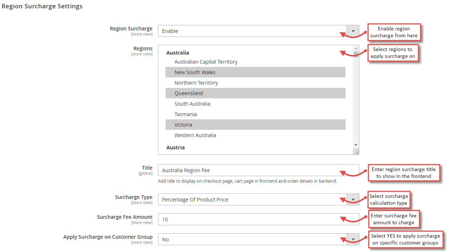Image resolution: width=451 pixels, height=251 pixels.
Task: Select Australian Capital Territory in Regions list
Action: (255, 62)
